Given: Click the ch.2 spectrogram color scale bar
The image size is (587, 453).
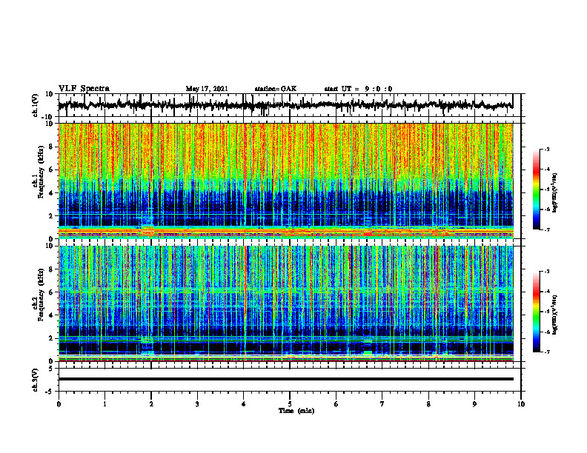Looking at the screenshot, I should click(537, 312).
